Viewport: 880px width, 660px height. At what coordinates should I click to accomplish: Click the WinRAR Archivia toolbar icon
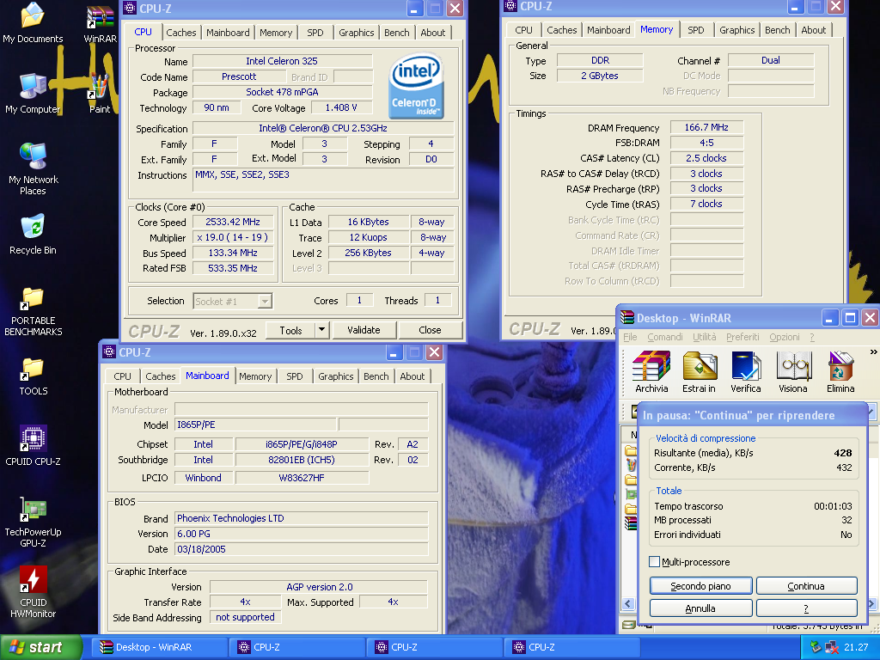[x=651, y=372]
